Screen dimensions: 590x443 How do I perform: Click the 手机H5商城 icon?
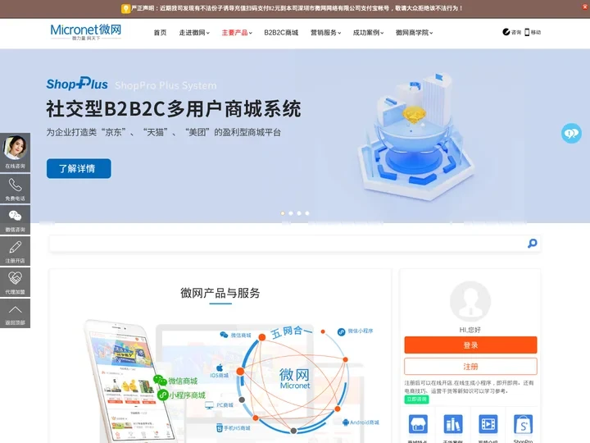click(220, 428)
